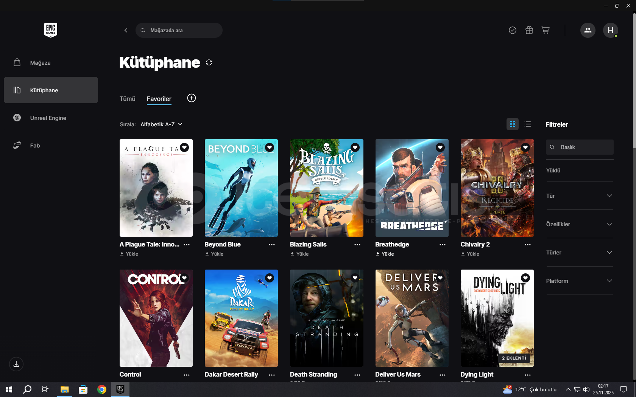Install Breathedge via Yükle
Screen dimensions: 636x397
pyautogui.click(x=385, y=254)
